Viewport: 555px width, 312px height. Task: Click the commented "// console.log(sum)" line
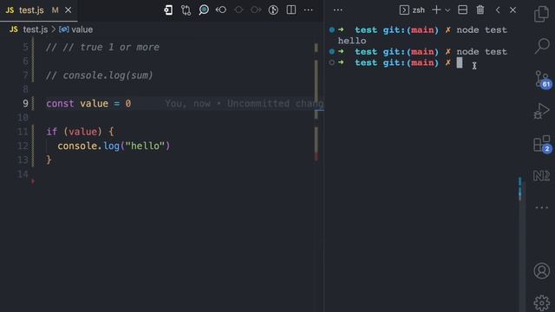click(x=100, y=75)
